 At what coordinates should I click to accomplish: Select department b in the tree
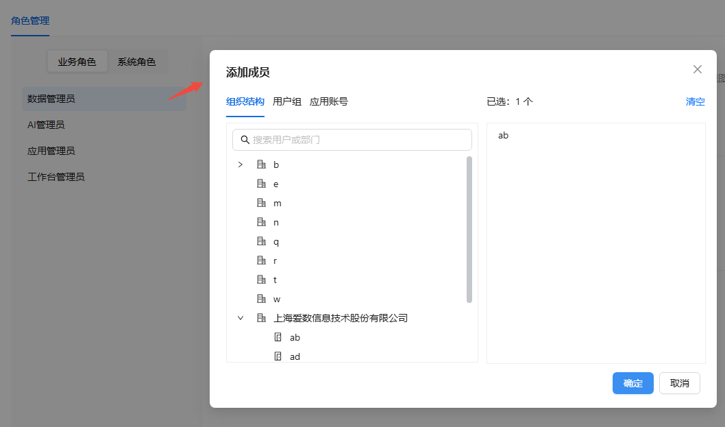(x=276, y=164)
